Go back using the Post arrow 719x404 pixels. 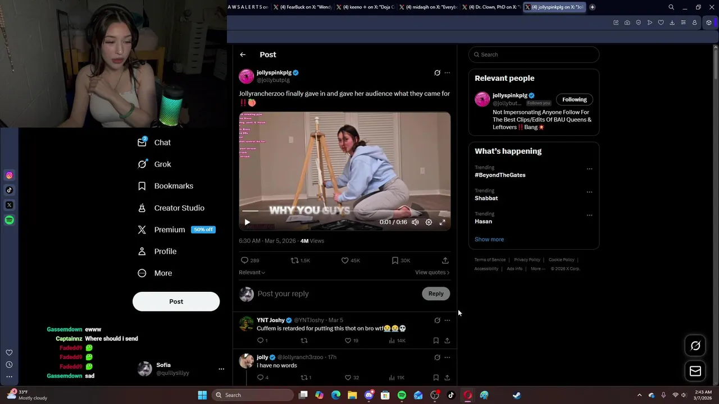243,54
